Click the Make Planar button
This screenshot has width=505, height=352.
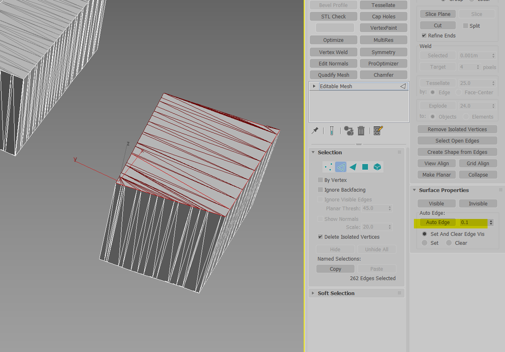[436, 175]
